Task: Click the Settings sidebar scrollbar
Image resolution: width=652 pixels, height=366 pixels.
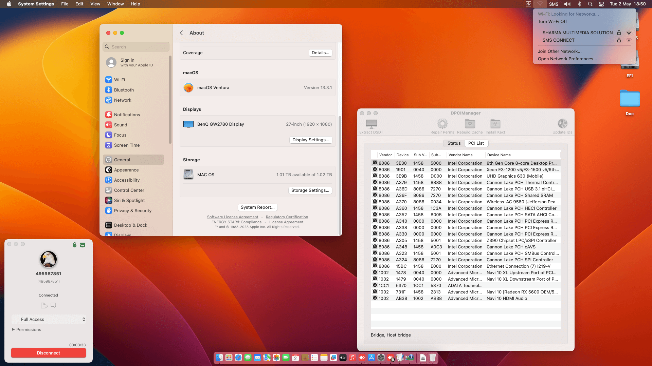Action: pos(170,100)
